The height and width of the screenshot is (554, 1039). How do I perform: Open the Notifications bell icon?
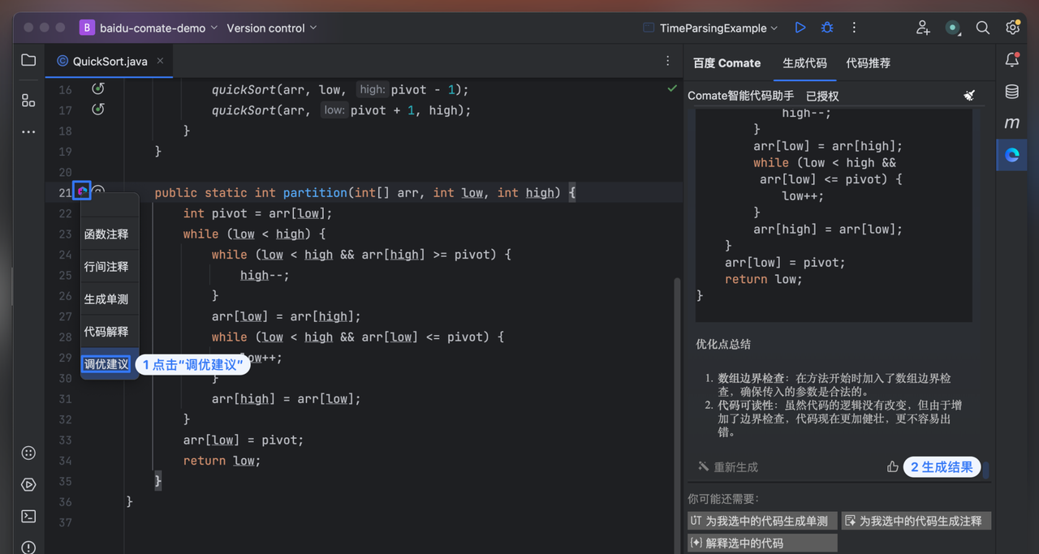[1012, 61]
